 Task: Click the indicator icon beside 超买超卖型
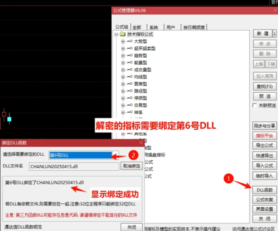click(130, 48)
